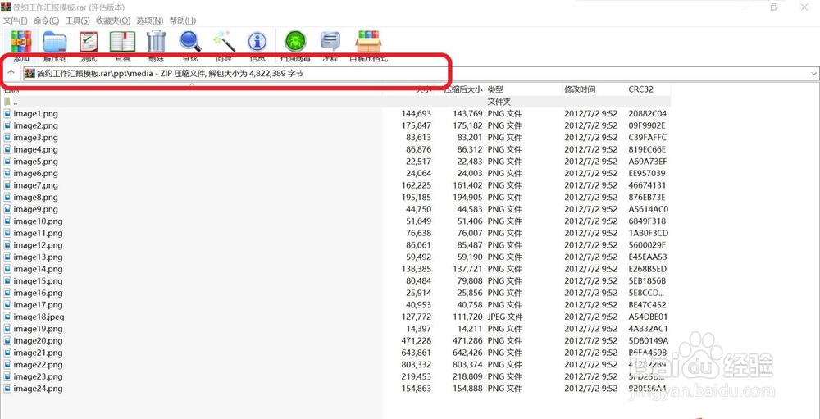Click the View open-book icon
This screenshot has height=419, width=820.
pos(122,41)
